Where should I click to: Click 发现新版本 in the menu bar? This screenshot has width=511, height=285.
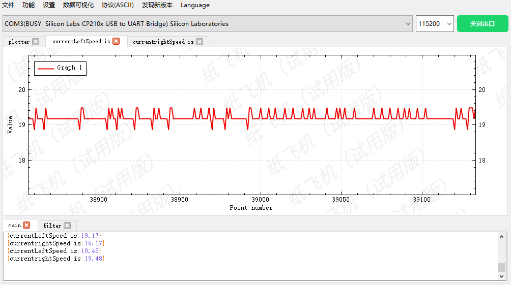point(157,5)
